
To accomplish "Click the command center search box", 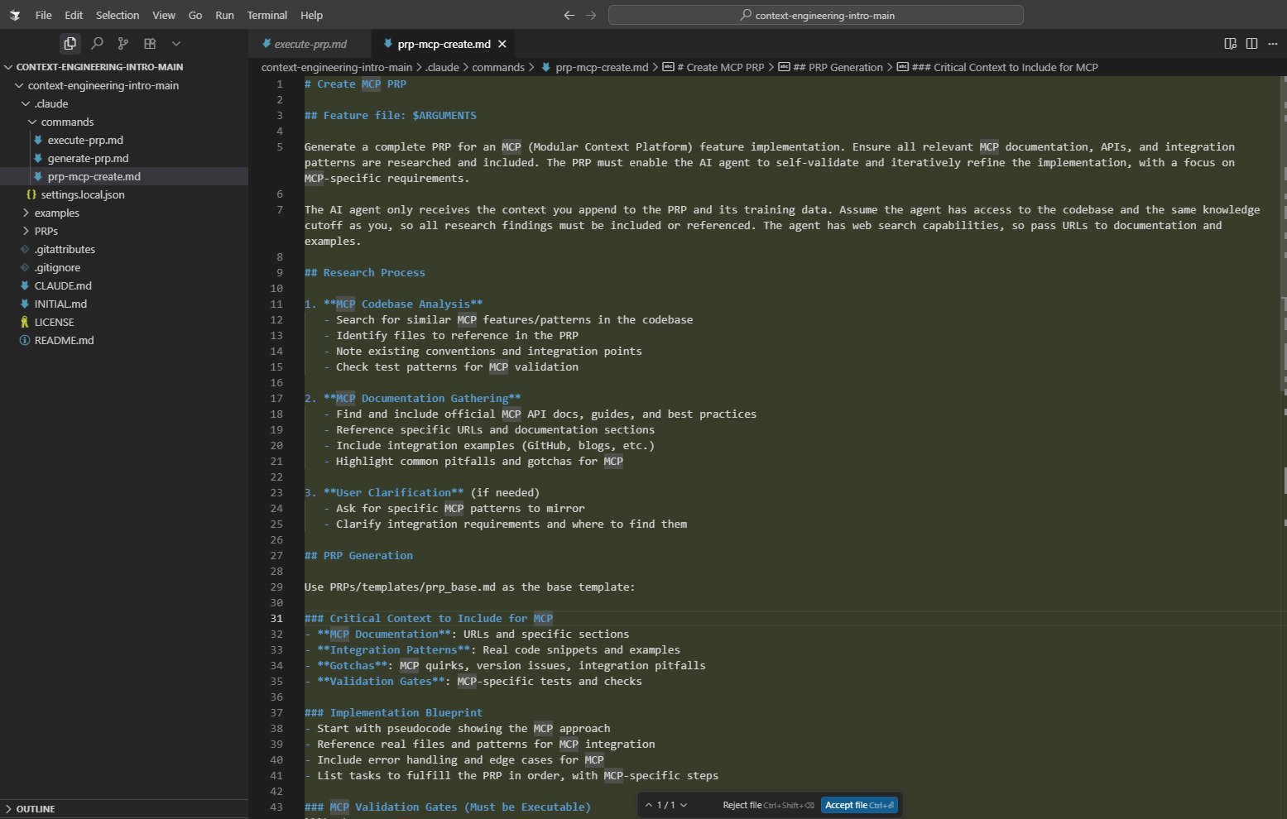I will [x=816, y=15].
